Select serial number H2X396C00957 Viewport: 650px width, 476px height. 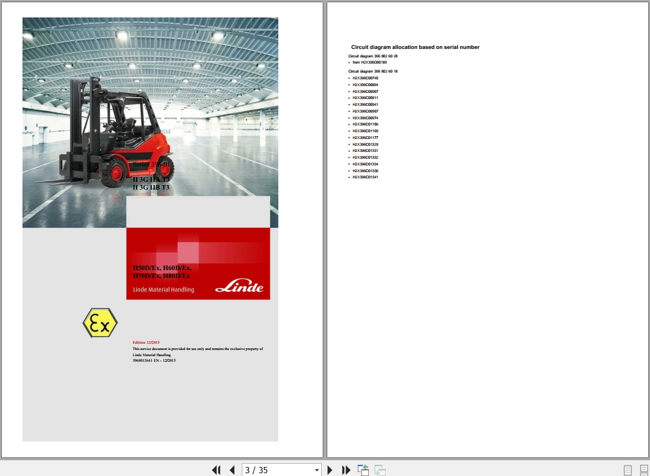point(365,111)
